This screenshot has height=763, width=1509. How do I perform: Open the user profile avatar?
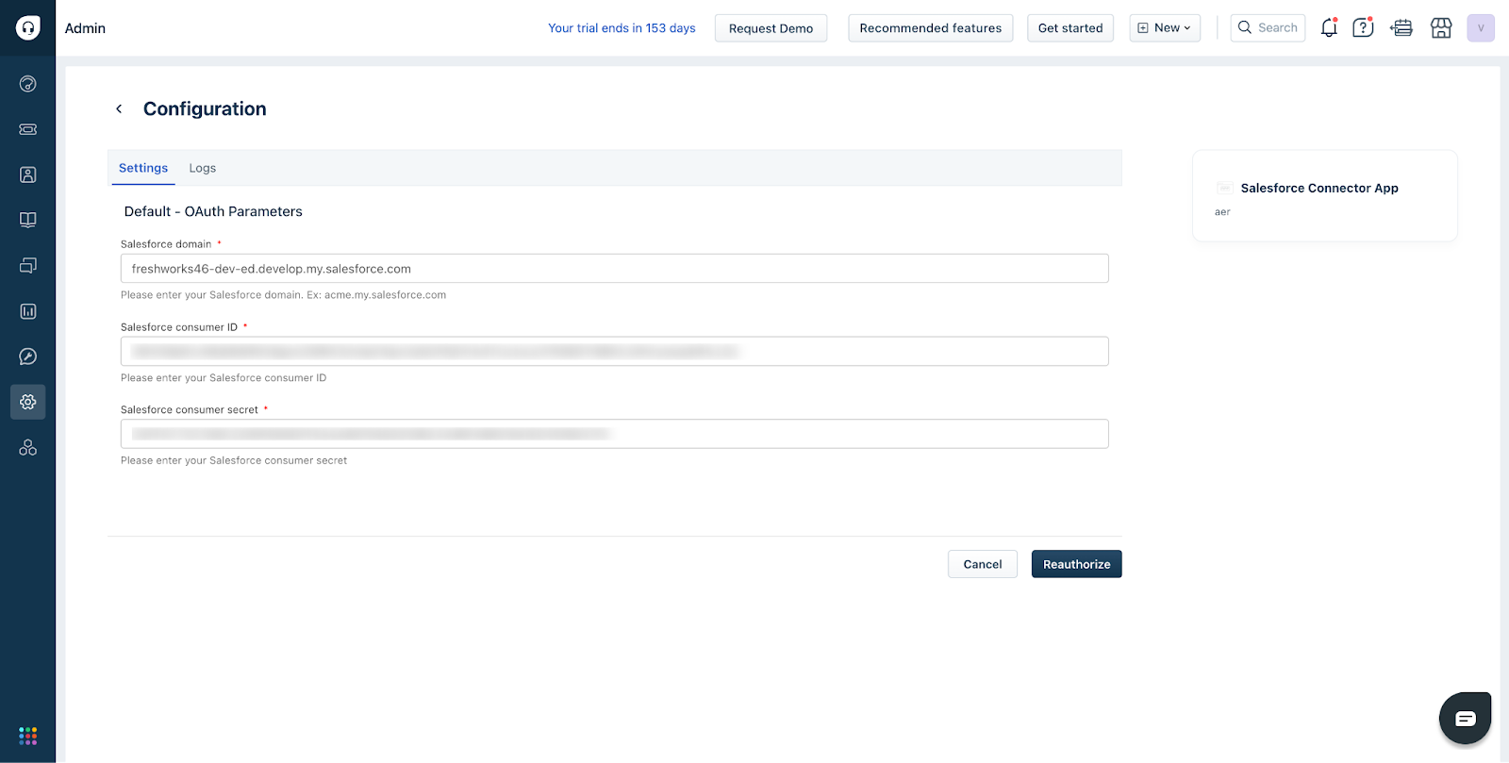pyautogui.click(x=1481, y=27)
